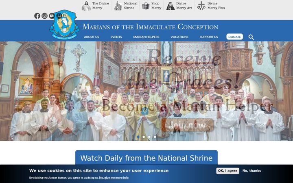Click the Divine Mercy Plus cross icon
Screen dimensions: 293x183
201,6
